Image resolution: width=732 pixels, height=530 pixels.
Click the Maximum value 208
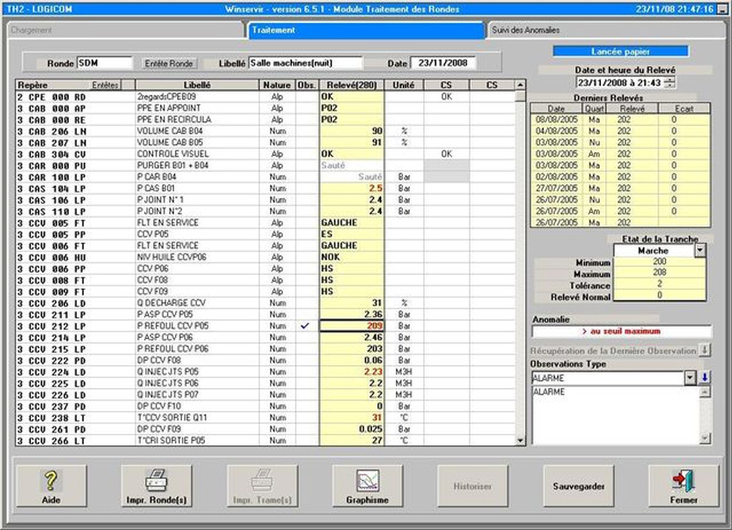pos(659,273)
